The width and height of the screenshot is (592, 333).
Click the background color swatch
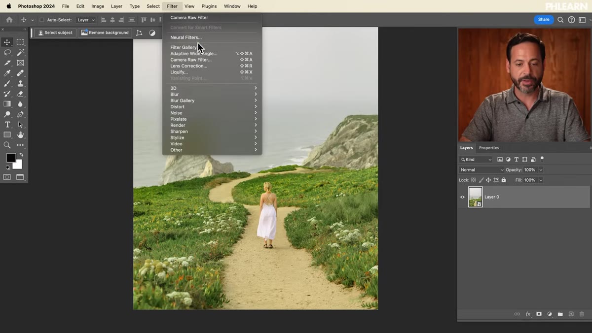coord(19,166)
